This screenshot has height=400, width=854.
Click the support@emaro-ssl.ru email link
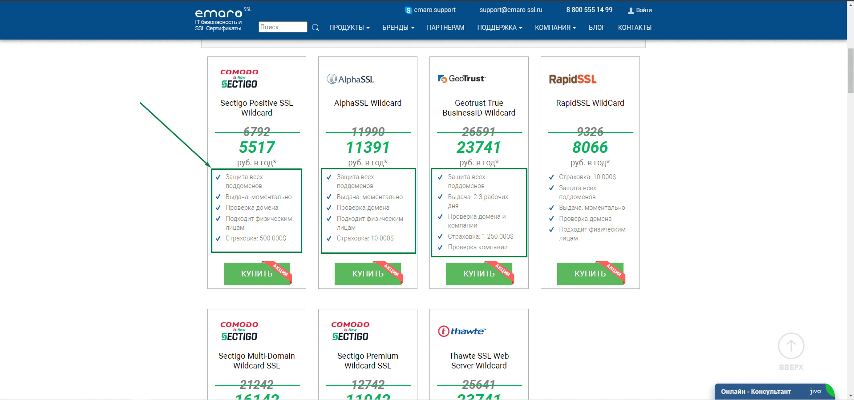click(x=511, y=10)
